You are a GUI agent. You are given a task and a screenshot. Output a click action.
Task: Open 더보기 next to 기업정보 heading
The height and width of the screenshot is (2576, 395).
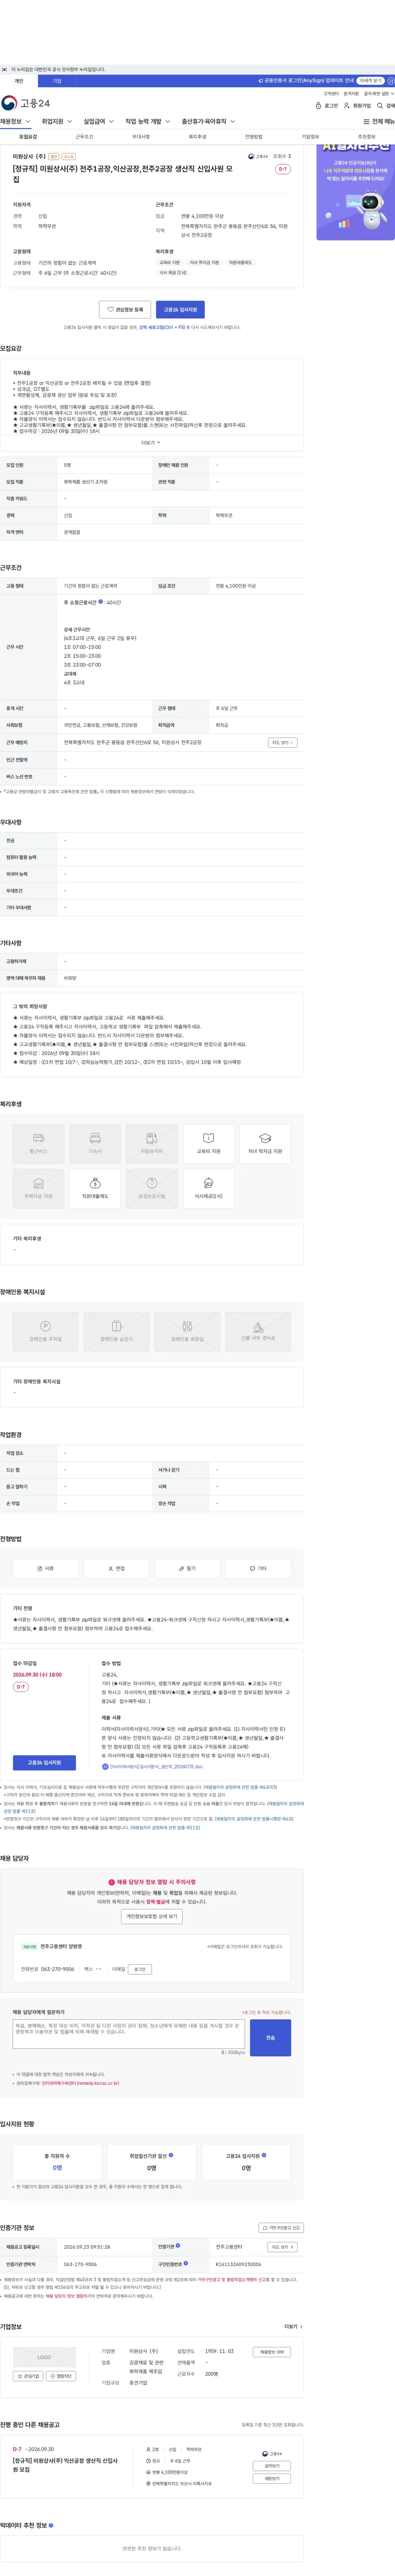(x=293, y=2326)
